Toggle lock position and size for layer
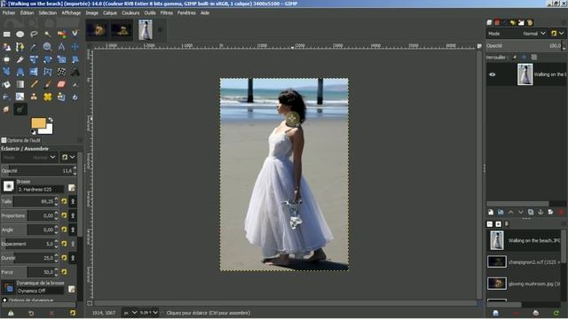568x319 pixels. coord(524,57)
